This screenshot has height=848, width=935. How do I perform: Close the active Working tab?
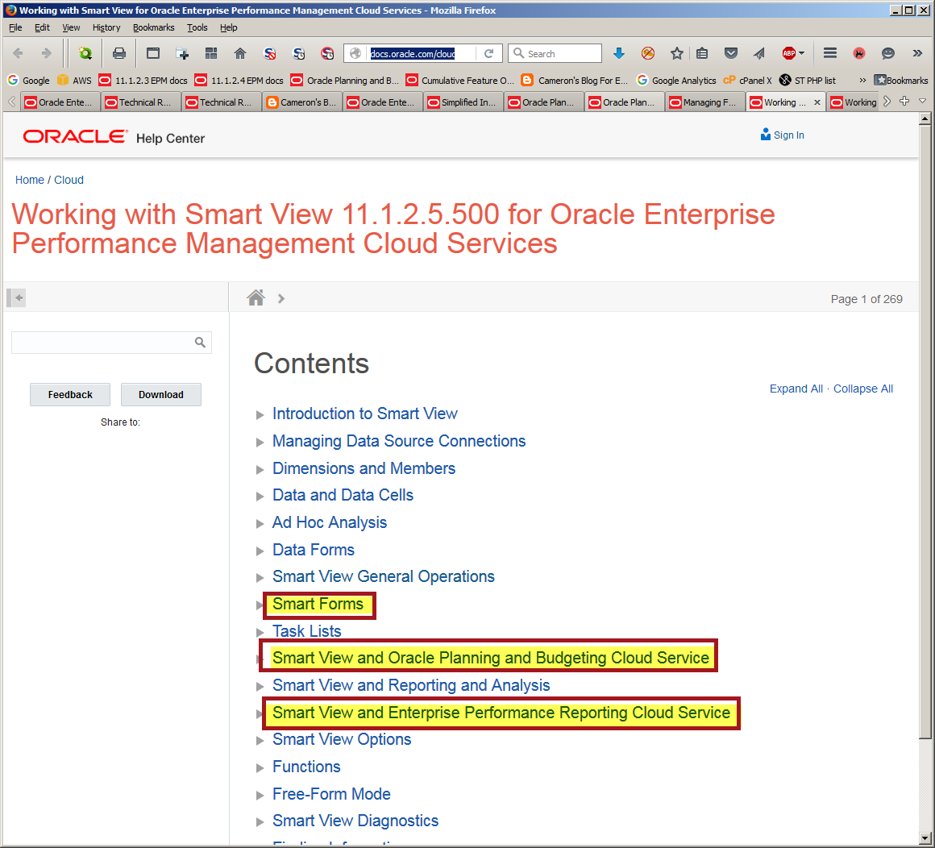[817, 102]
